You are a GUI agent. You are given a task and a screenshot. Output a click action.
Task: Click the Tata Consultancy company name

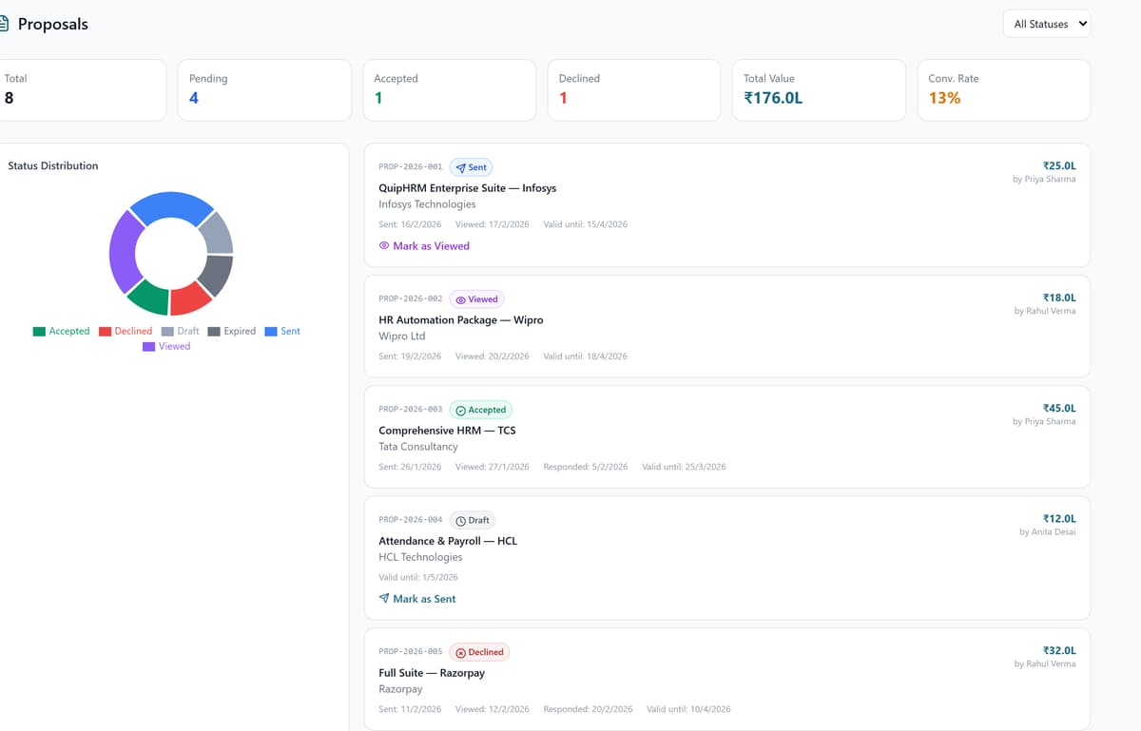point(418,447)
